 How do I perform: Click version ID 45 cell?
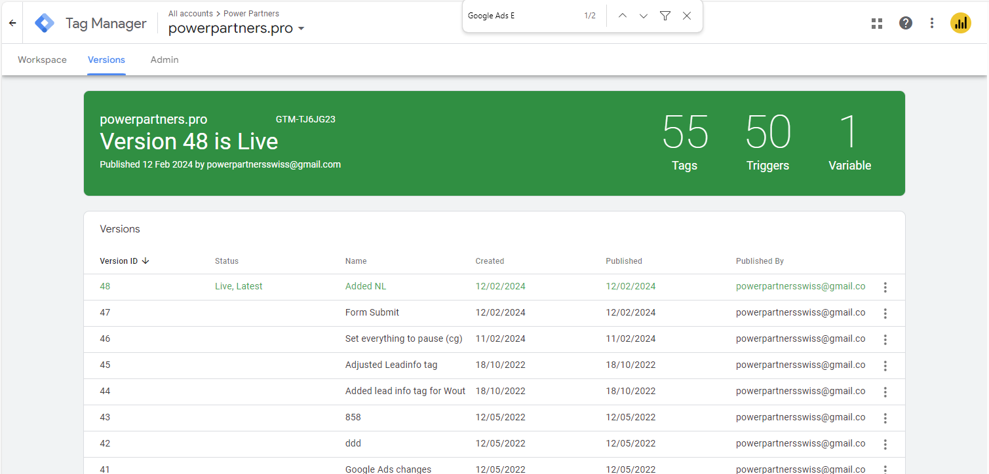click(105, 365)
